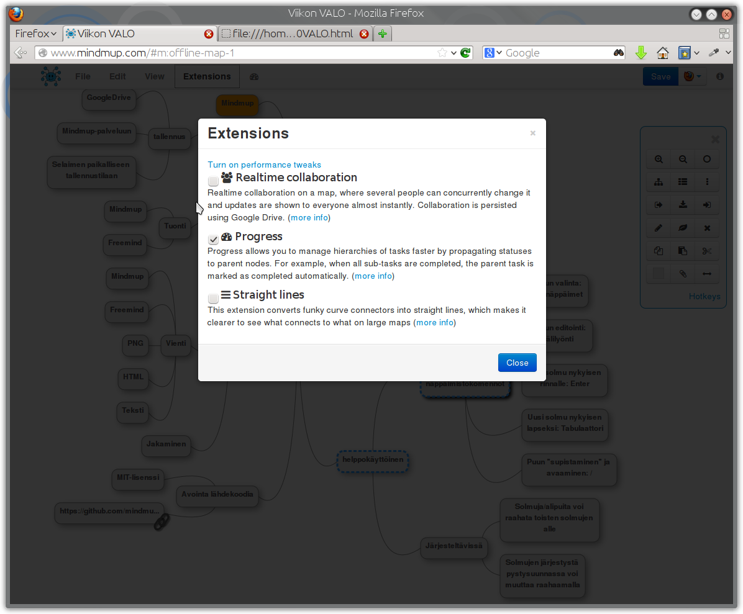Click the list icon in floating toolbar
Viewport: 743px width, 614px height.
683,182
